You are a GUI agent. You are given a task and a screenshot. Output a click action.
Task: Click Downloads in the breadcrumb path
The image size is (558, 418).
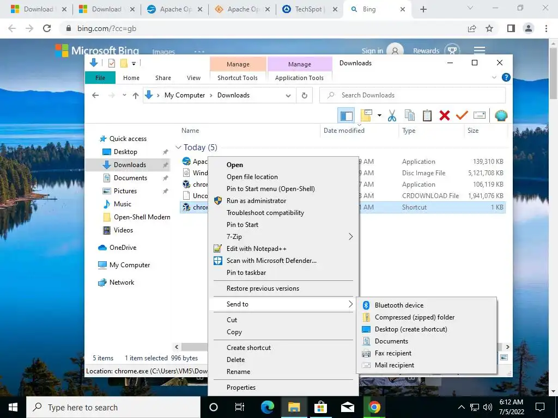point(233,95)
